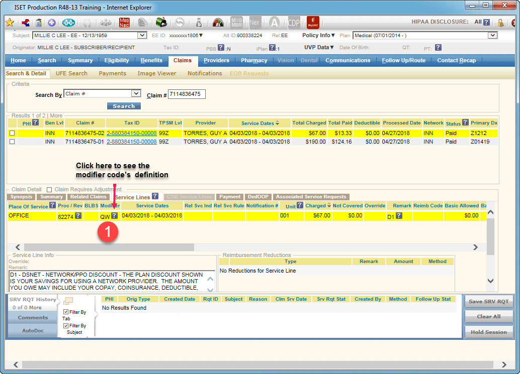Click the Claim # input field
This screenshot has height=374, width=520.
(187, 94)
